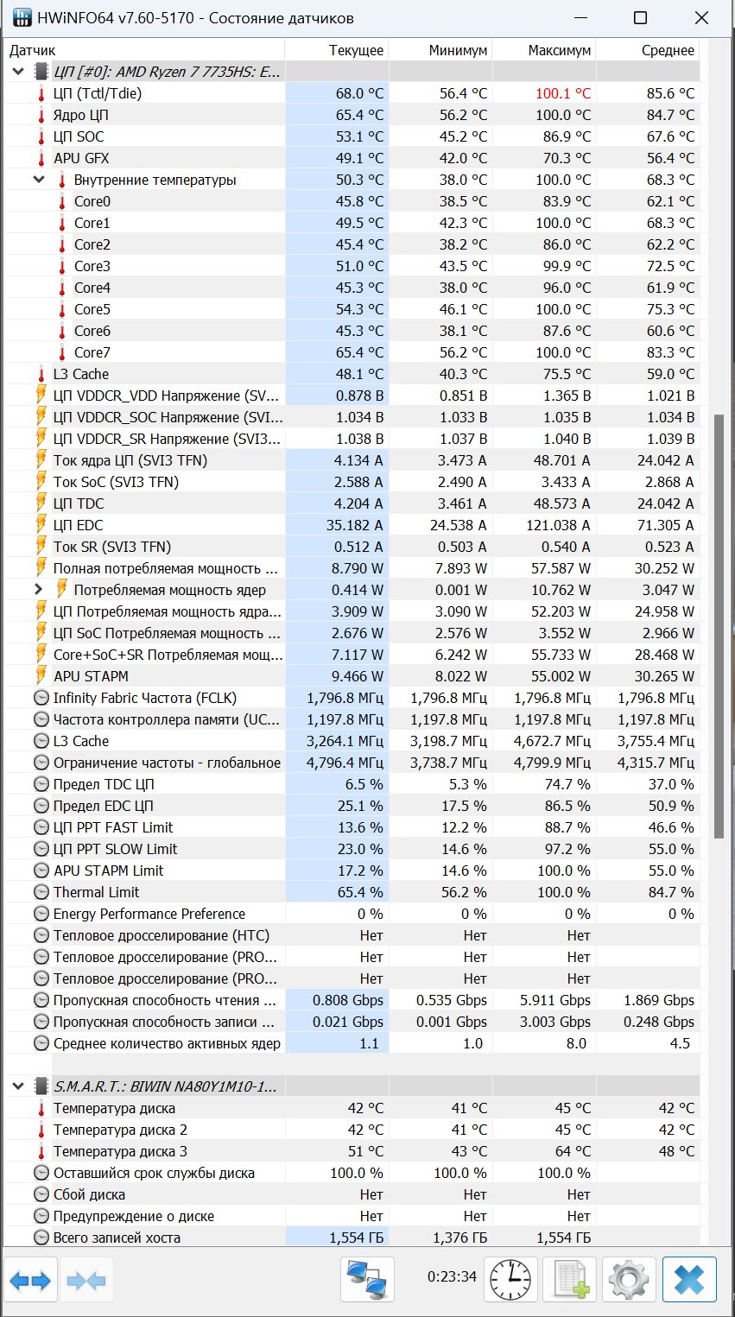Select the Core6 temperature row label

(x=92, y=331)
